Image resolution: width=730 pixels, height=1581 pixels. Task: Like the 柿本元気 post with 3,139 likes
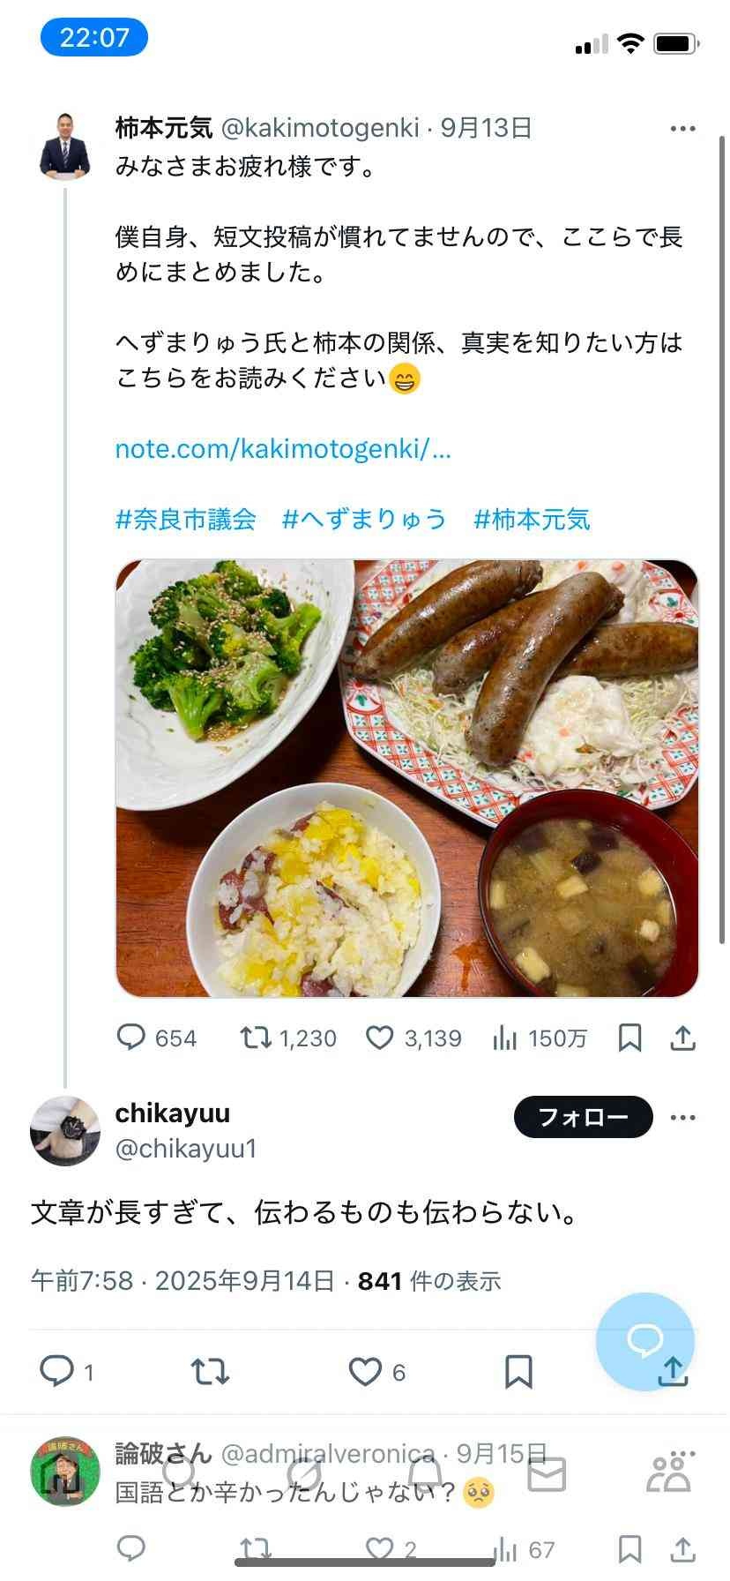pyautogui.click(x=380, y=1038)
